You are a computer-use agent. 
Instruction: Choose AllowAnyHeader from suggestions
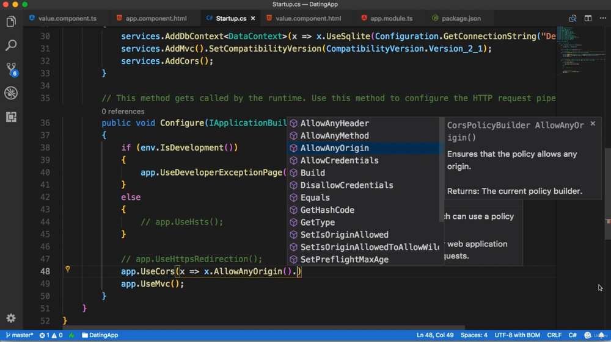pos(364,123)
